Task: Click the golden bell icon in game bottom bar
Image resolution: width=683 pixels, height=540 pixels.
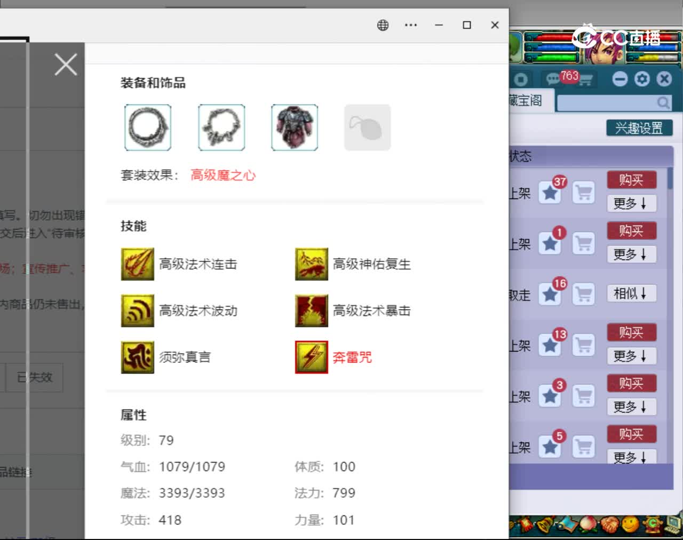Action: pyautogui.click(x=545, y=525)
